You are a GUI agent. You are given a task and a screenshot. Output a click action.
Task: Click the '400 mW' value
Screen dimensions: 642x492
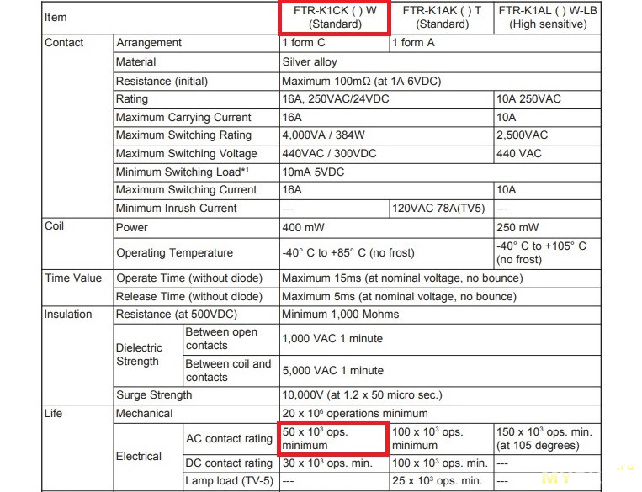(x=386, y=228)
